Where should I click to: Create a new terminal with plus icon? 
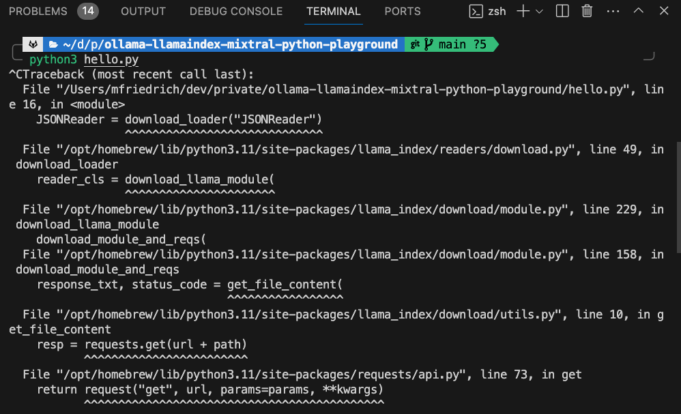click(523, 11)
